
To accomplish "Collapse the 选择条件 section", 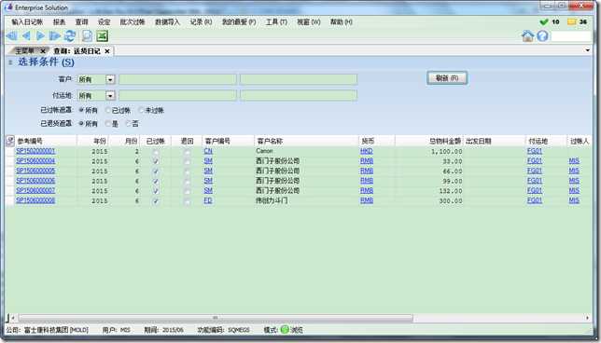I will point(10,62).
